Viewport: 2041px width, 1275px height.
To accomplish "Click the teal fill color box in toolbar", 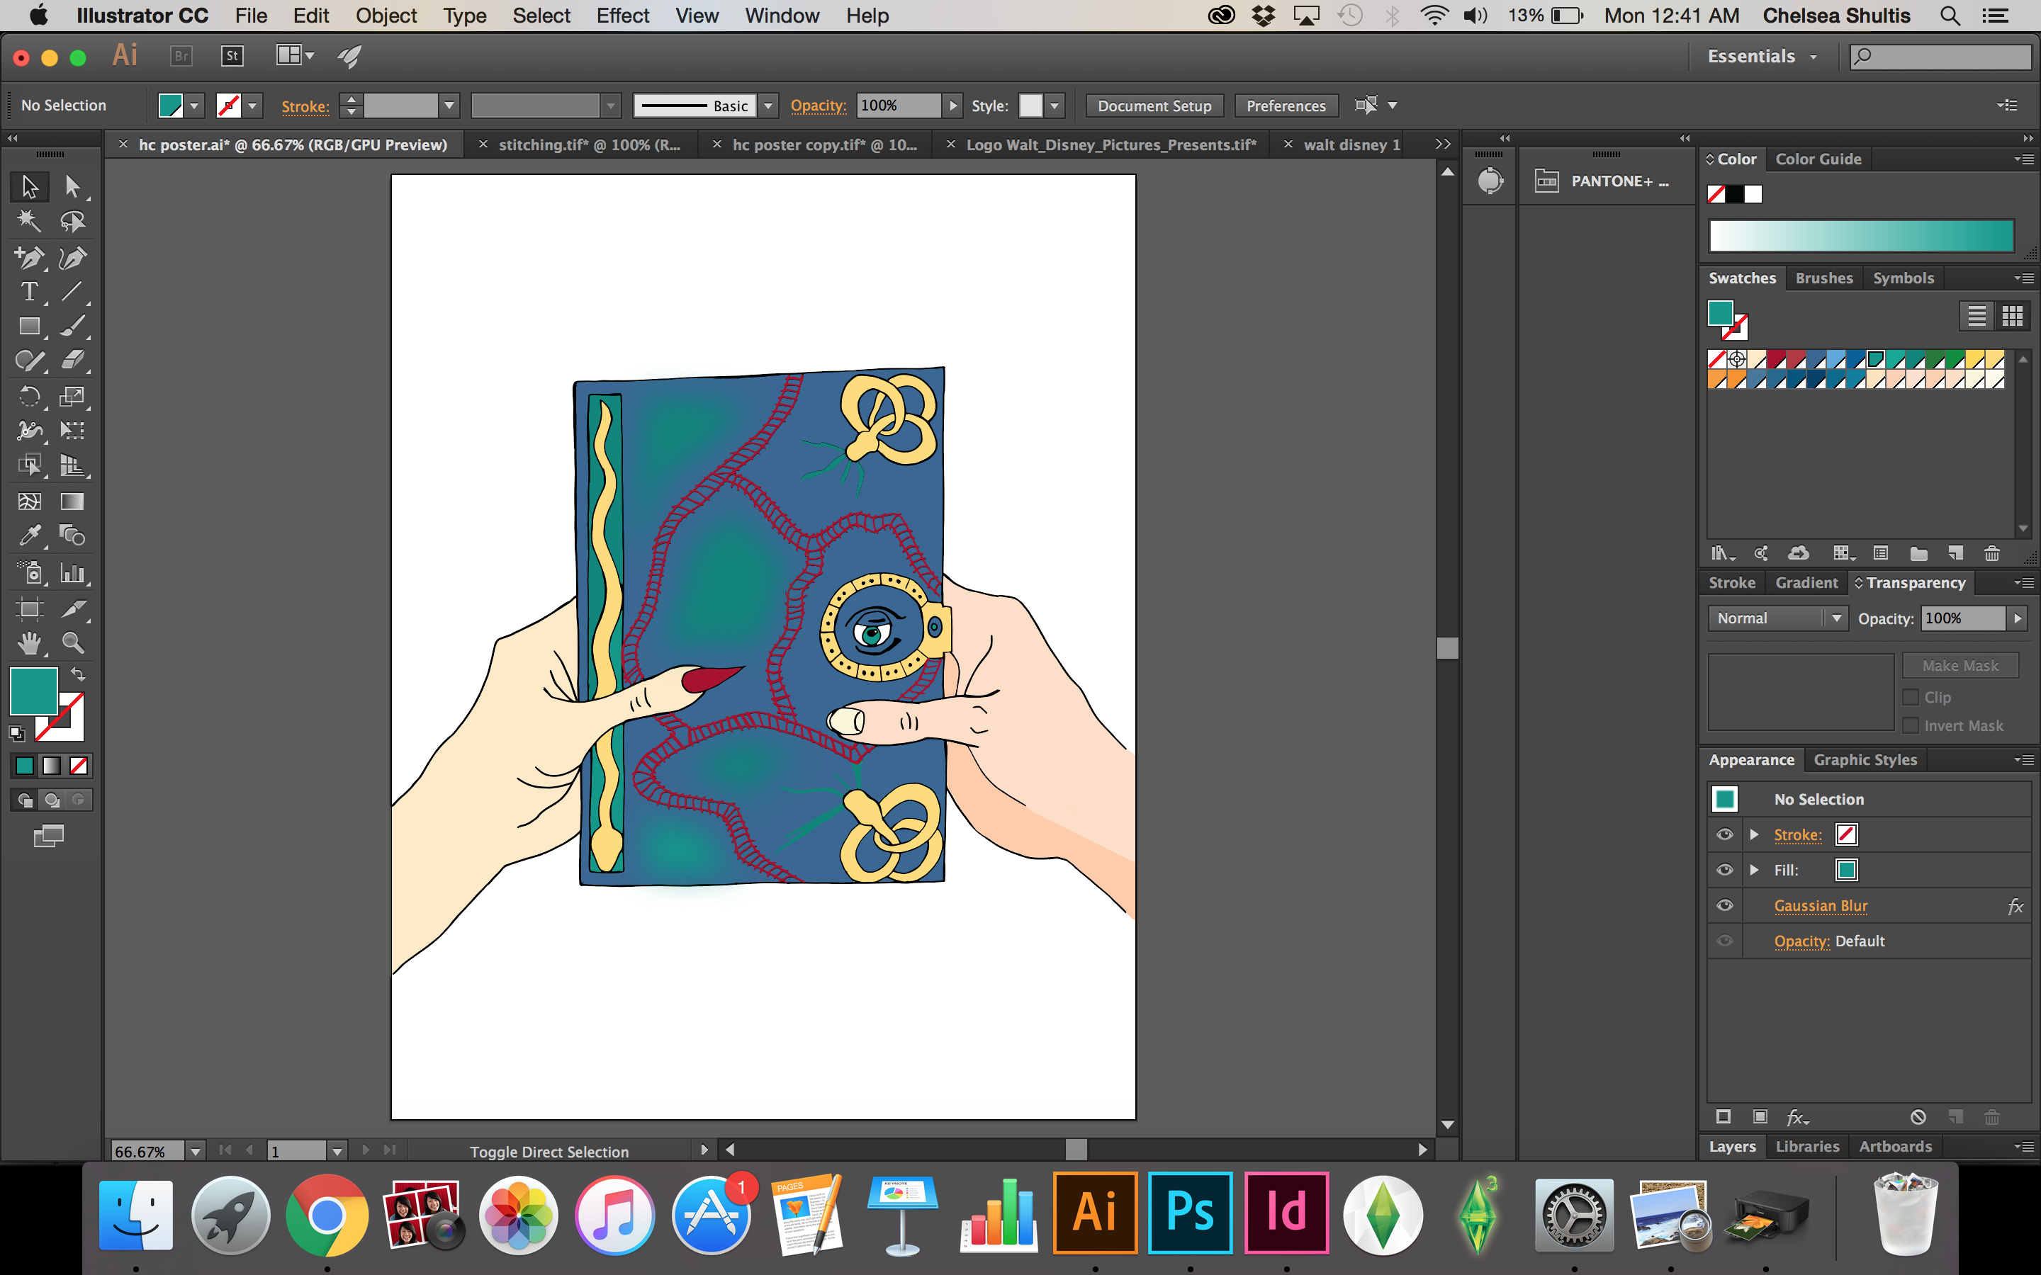I will (33, 691).
